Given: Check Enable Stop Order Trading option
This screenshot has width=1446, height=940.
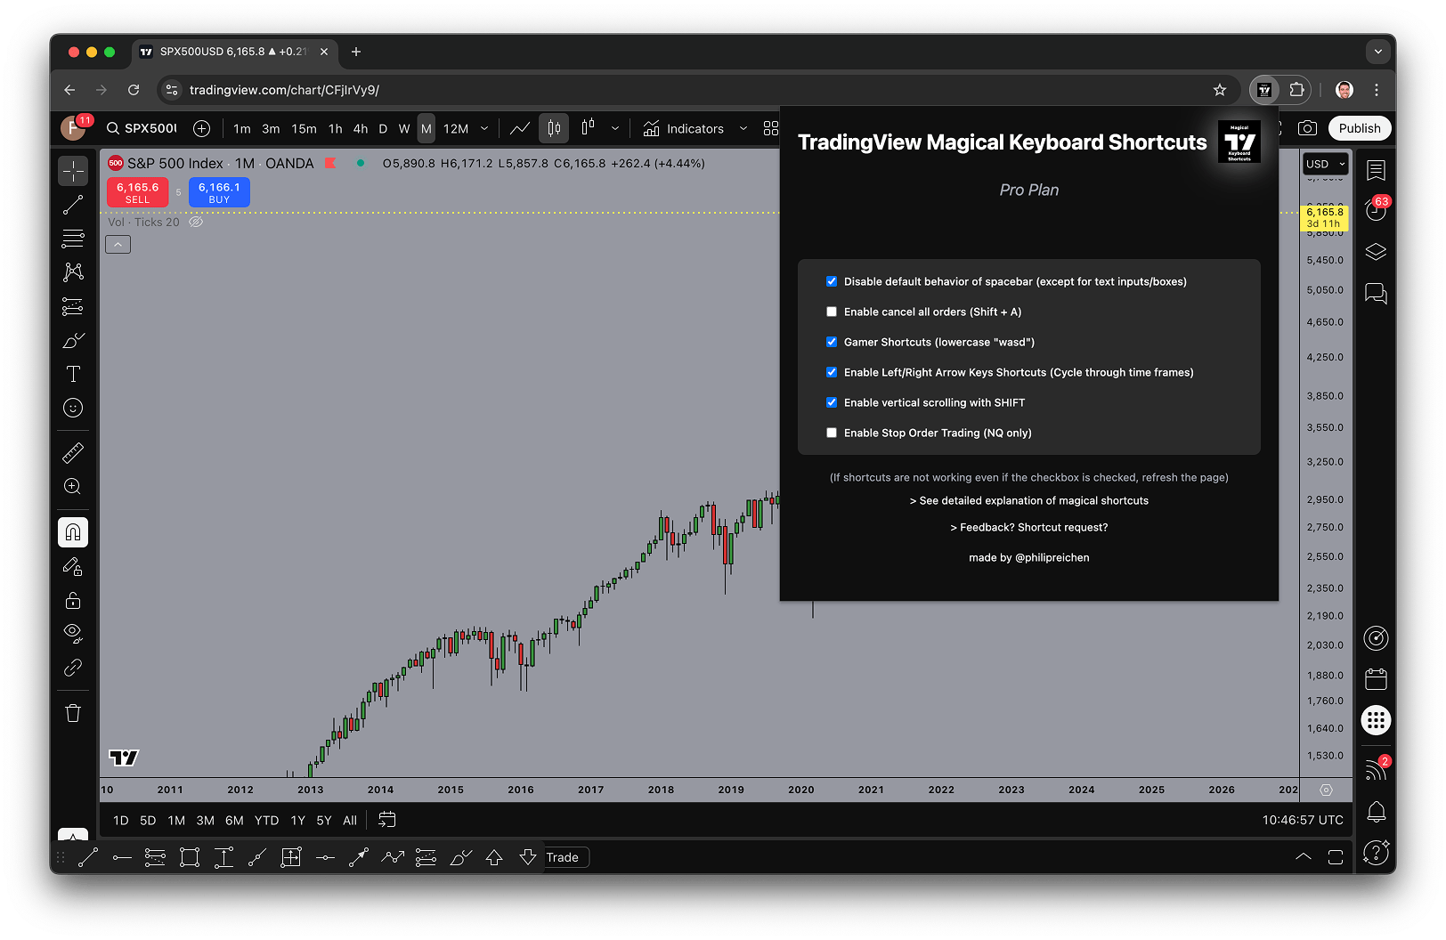Looking at the screenshot, I should [832, 433].
